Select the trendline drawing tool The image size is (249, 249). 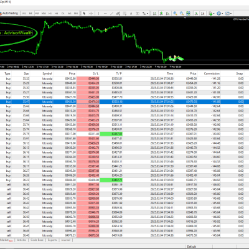point(111,14)
